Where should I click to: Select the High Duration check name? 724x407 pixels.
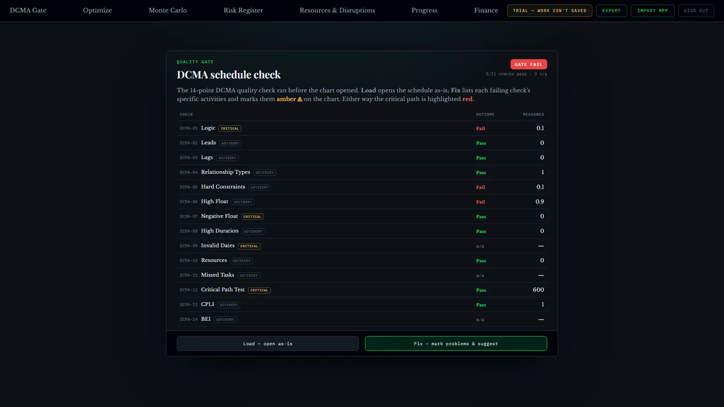tap(219, 231)
